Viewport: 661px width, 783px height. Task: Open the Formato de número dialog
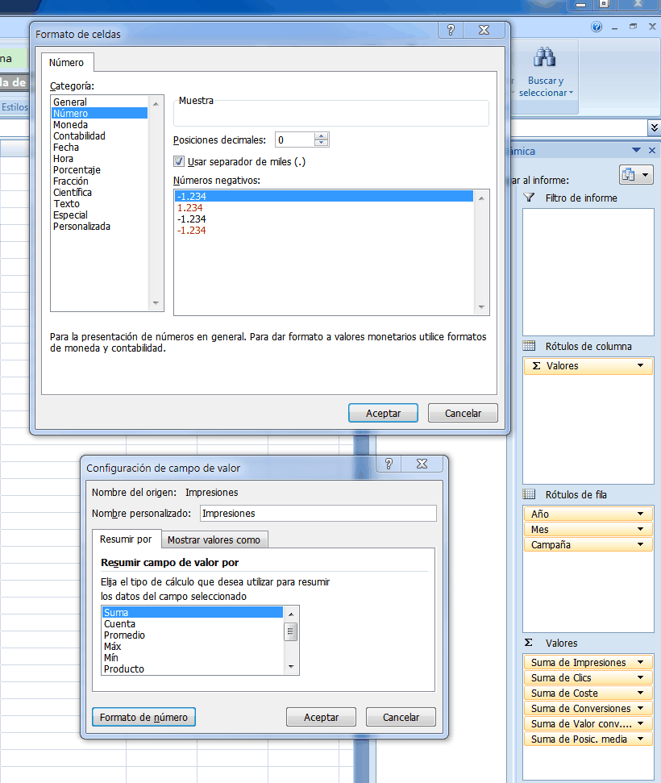pos(143,717)
